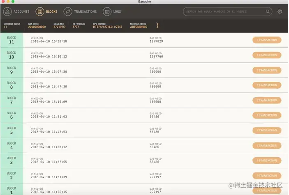The height and width of the screenshot is (195, 289).
Task: Click the Ganache window title
Action: [x=144, y=2]
